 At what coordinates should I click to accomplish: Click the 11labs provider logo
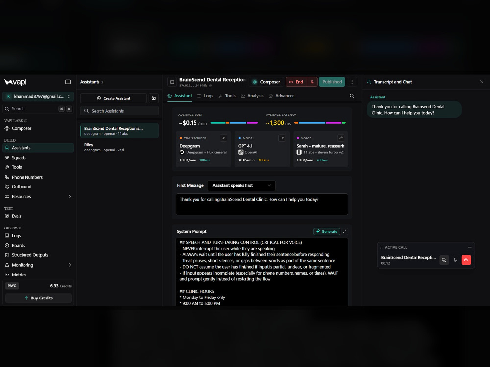[x=299, y=152]
